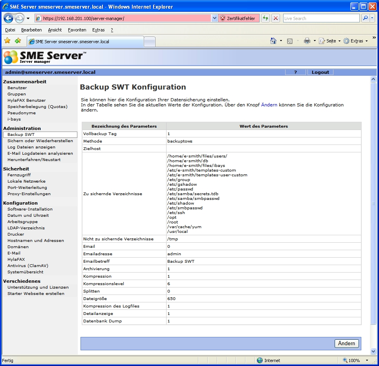The height and width of the screenshot is (366, 379).
Task: Click the vertical scrollbar thumb
Action: [374, 203]
